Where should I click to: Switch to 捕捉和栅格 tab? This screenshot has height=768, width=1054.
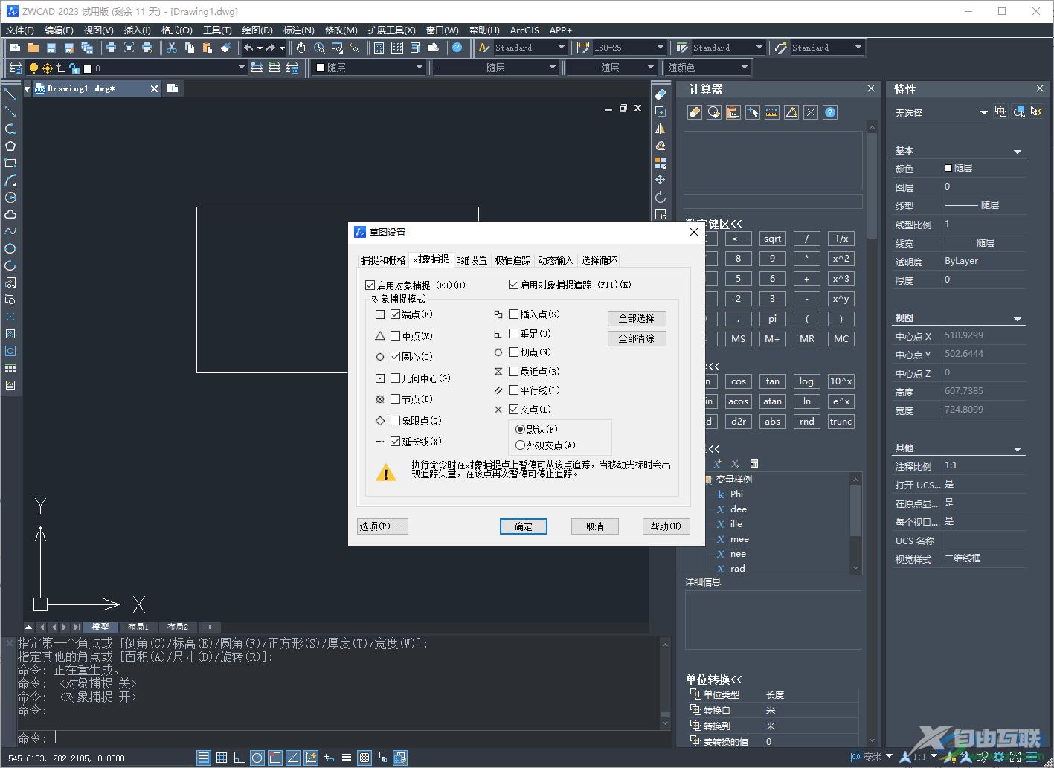pyautogui.click(x=383, y=260)
